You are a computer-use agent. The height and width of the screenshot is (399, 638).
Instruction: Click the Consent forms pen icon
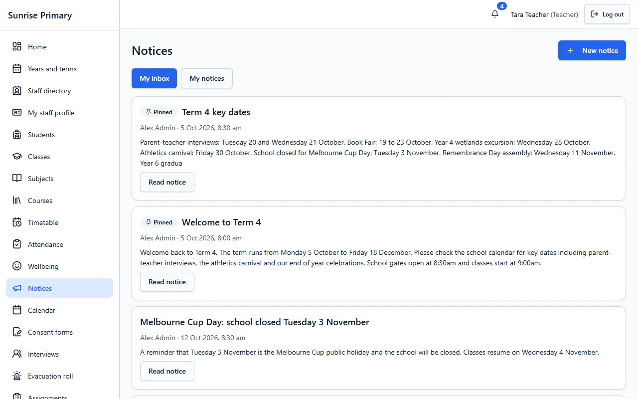click(17, 332)
